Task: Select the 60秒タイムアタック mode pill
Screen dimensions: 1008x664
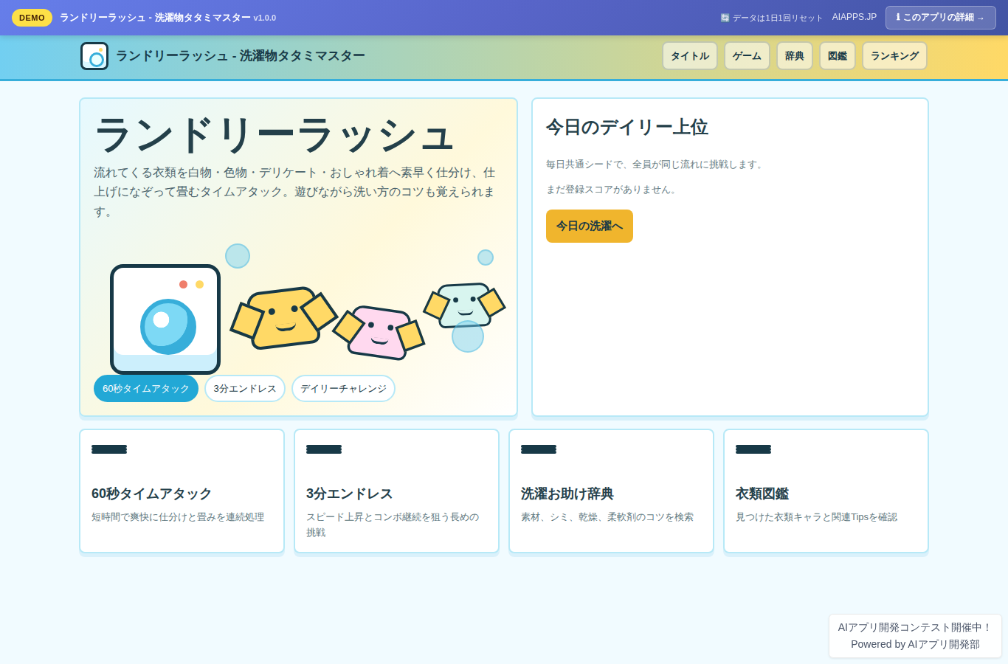Action: pos(146,389)
